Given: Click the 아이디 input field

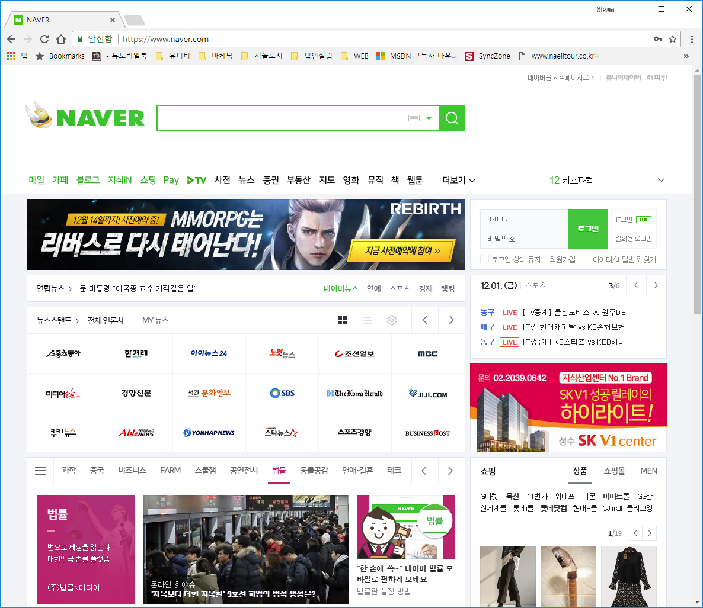Looking at the screenshot, I should pos(524,219).
